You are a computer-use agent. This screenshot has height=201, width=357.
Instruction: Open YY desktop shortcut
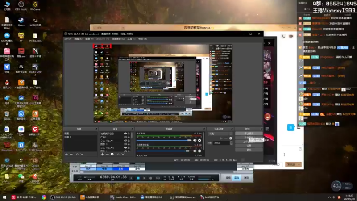click(x=21, y=37)
